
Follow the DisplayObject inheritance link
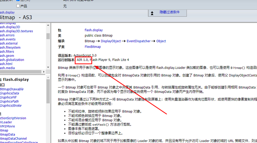point(111,41)
